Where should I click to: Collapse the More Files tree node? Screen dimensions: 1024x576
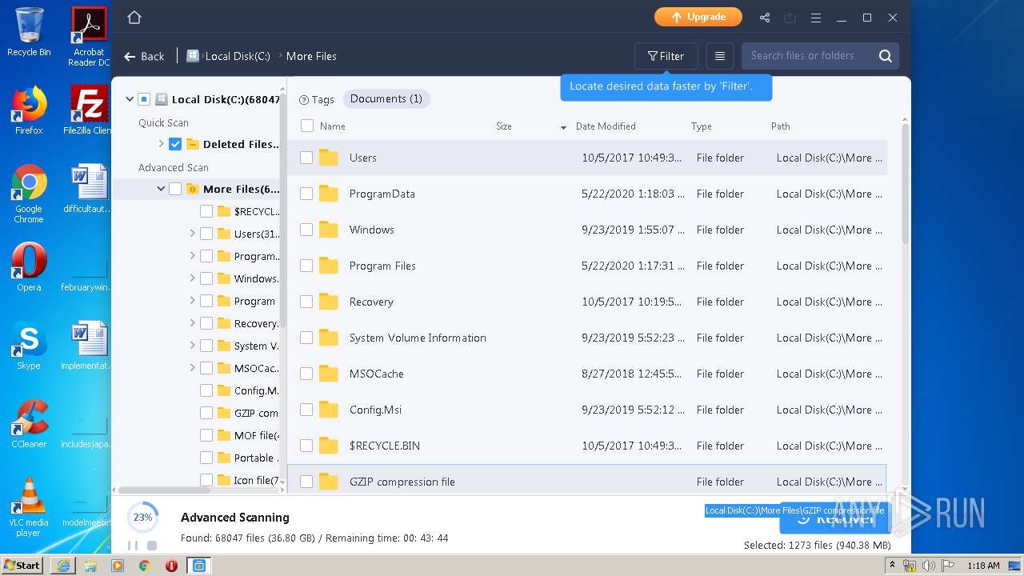pyautogui.click(x=161, y=189)
